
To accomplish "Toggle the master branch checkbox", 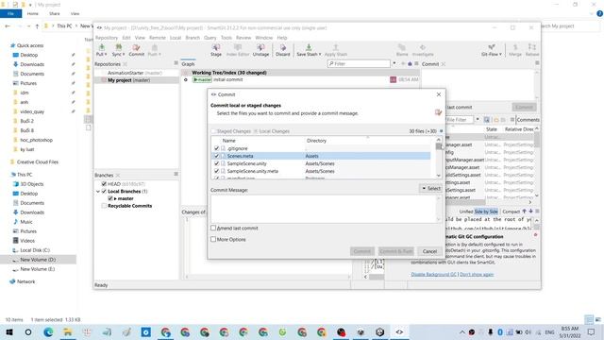I will point(110,198).
